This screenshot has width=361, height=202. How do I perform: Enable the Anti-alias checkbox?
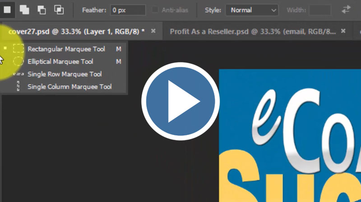pos(155,10)
